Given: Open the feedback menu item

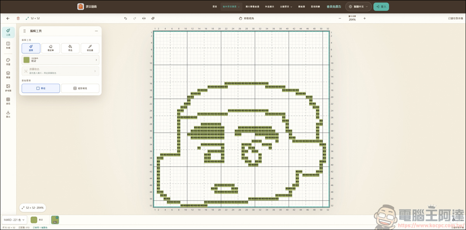Looking at the screenshot, I should 315,7.
